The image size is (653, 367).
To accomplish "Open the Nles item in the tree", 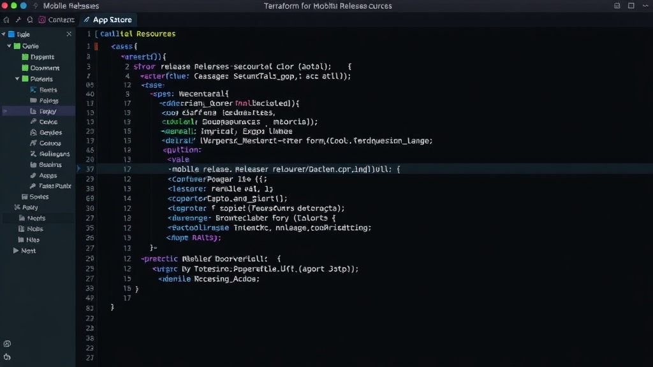I will tap(33, 240).
